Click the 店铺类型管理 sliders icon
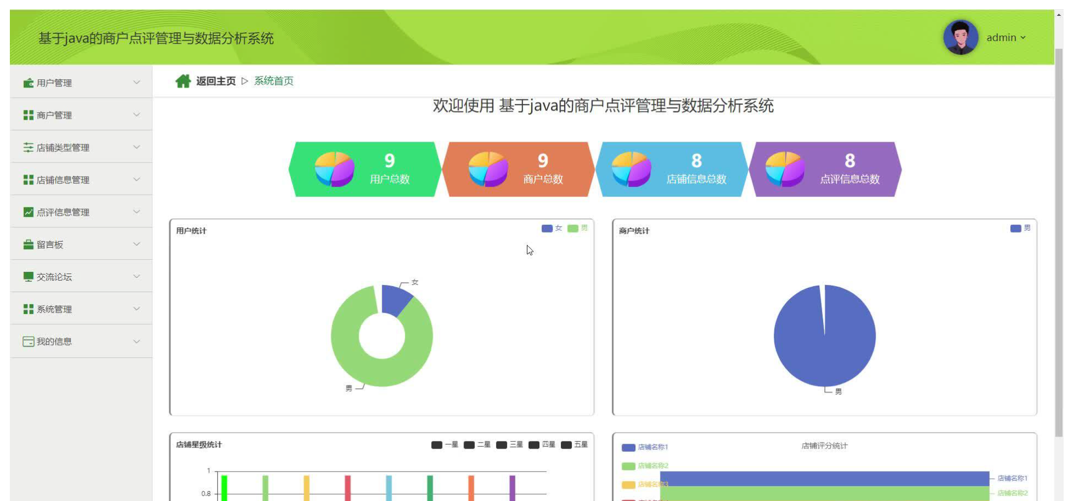Image resolution: width=1068 pixels, height=501 pixels. tap(28, 148)
